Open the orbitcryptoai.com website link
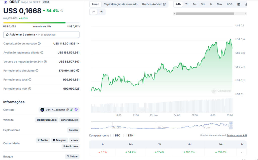 (47, 120)
